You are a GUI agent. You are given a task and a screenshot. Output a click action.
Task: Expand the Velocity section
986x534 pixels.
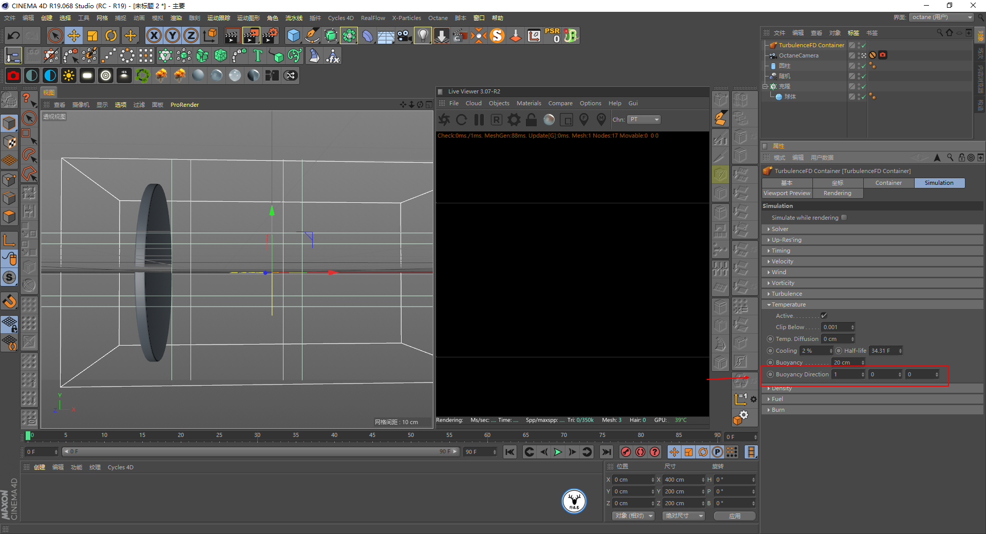(872, 261)
